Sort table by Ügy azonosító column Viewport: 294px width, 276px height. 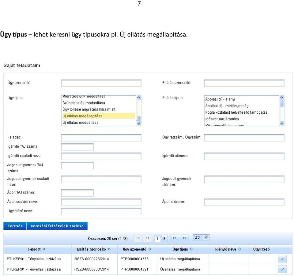(150, 249)
